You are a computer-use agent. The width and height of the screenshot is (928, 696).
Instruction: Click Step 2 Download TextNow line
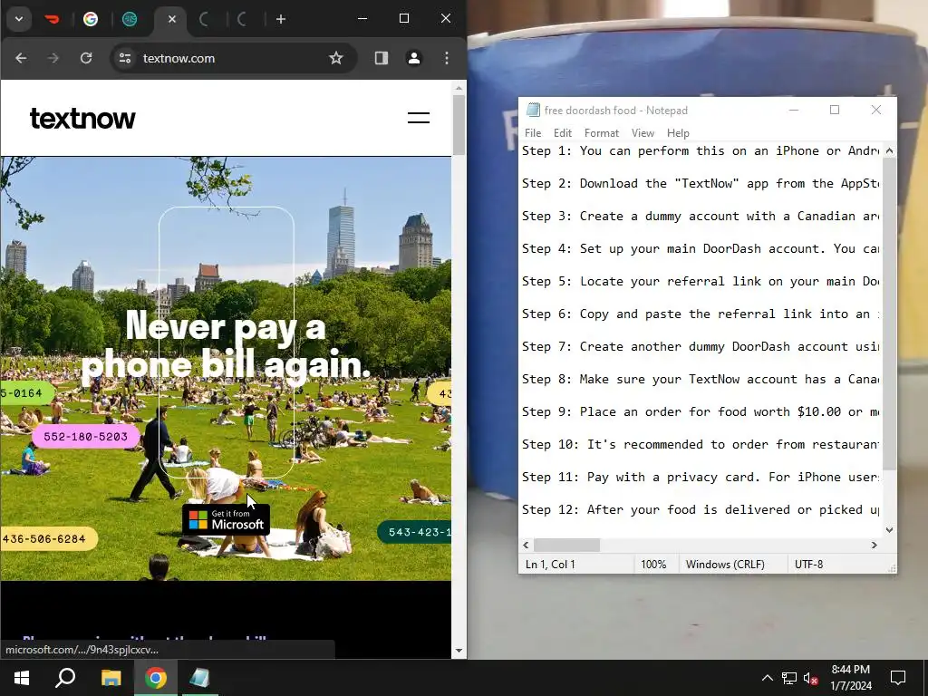point(701,183)
